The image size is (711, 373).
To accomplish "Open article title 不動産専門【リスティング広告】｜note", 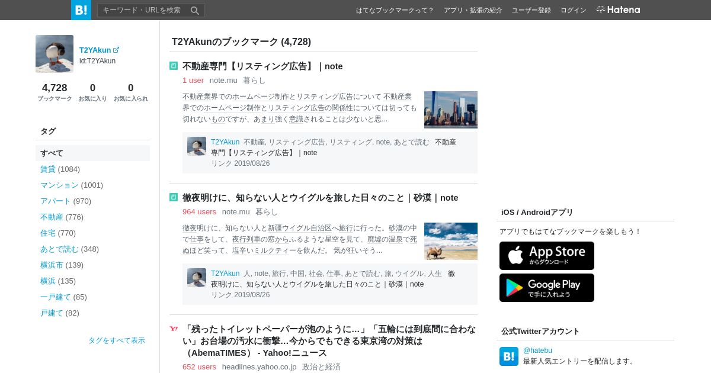I will tap(262, 66).
